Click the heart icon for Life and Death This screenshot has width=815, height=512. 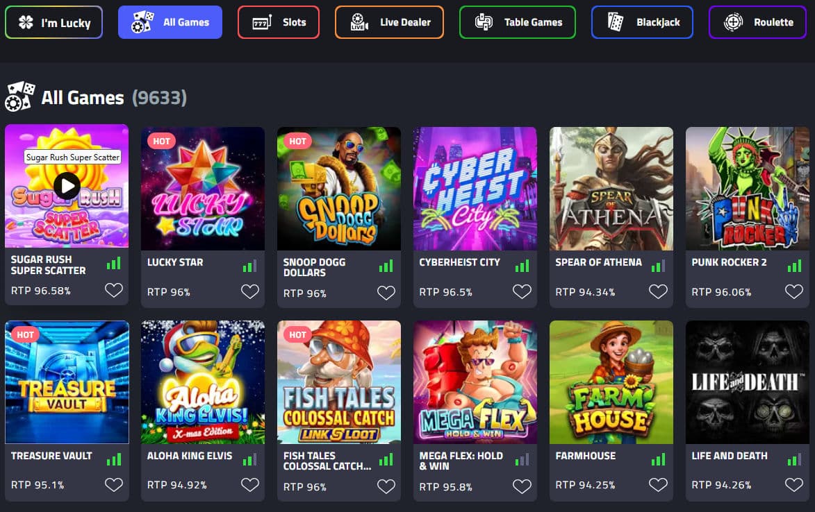[794, 485]
